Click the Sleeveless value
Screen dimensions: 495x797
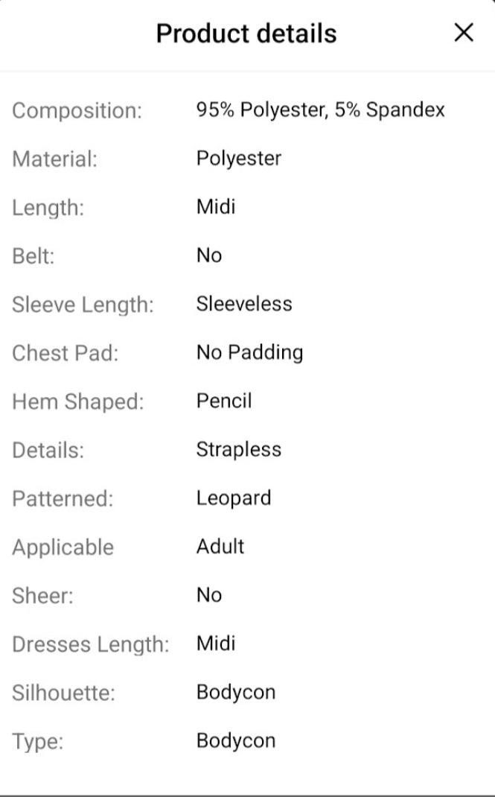244,304
